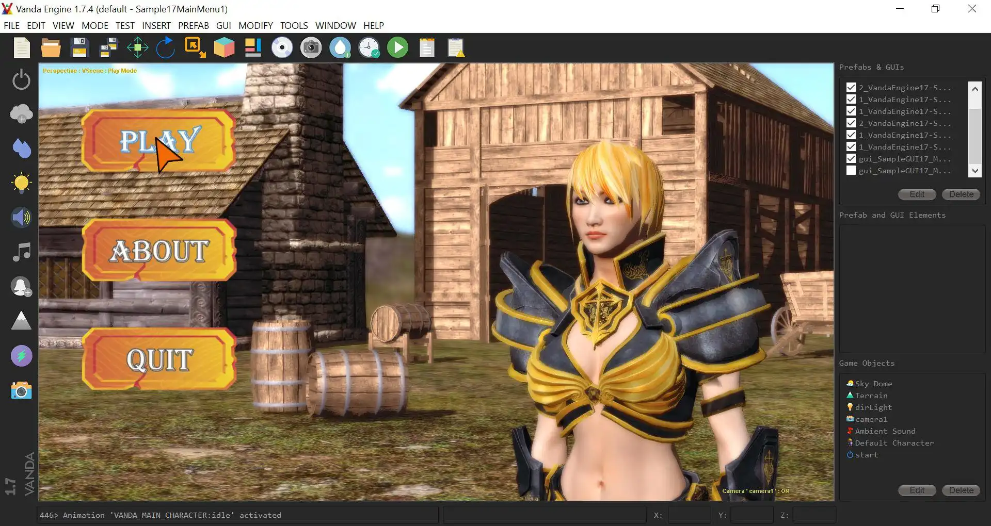Enable the last unchecked GUI checkbox
Screen dimensions: 991x526
(x=851, y=170)
